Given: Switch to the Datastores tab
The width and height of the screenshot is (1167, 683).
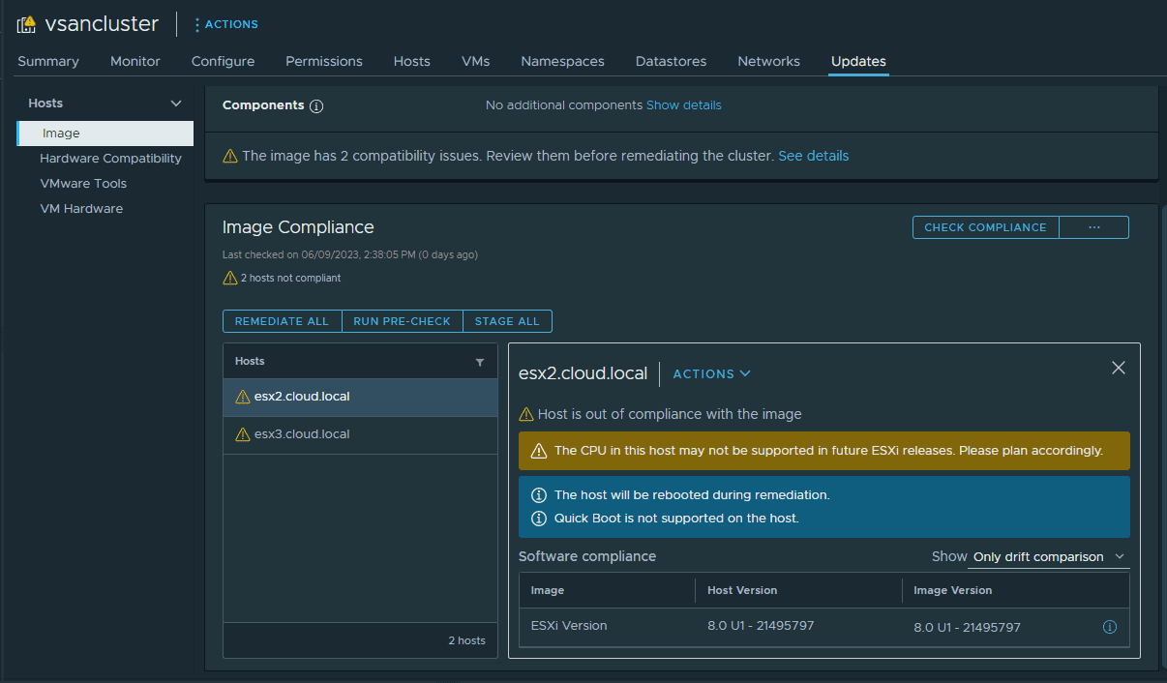Looking at the screenshot, I should [x=671, y=61].
